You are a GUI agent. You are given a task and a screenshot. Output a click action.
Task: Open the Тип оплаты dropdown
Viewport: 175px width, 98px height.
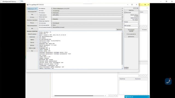tap(87, 13)
